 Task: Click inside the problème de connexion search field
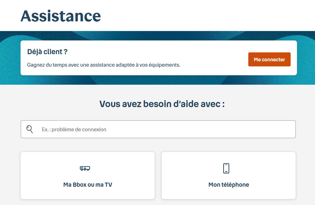158,129
